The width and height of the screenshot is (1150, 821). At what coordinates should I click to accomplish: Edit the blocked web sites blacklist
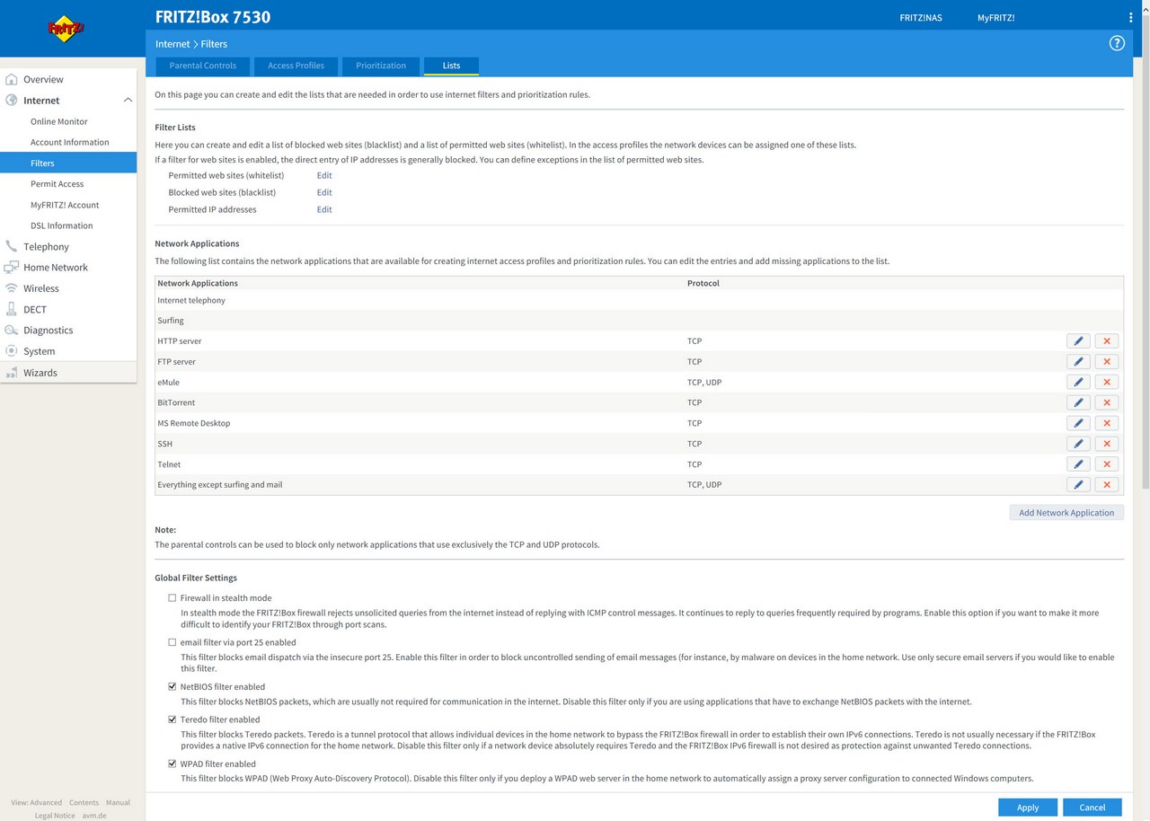click(x=324, y=192)
